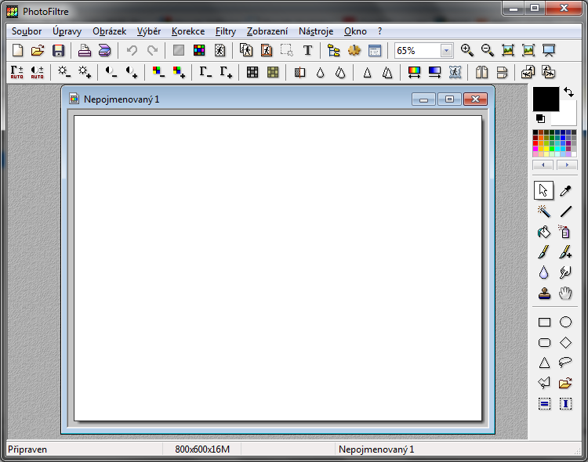Click the 65% zoom combo field
The width and height of the screenshot is (588, 462).
pos(423,51)
